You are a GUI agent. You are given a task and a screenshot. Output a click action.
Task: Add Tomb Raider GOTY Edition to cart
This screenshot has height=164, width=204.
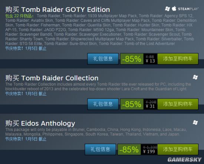point(178,59)
